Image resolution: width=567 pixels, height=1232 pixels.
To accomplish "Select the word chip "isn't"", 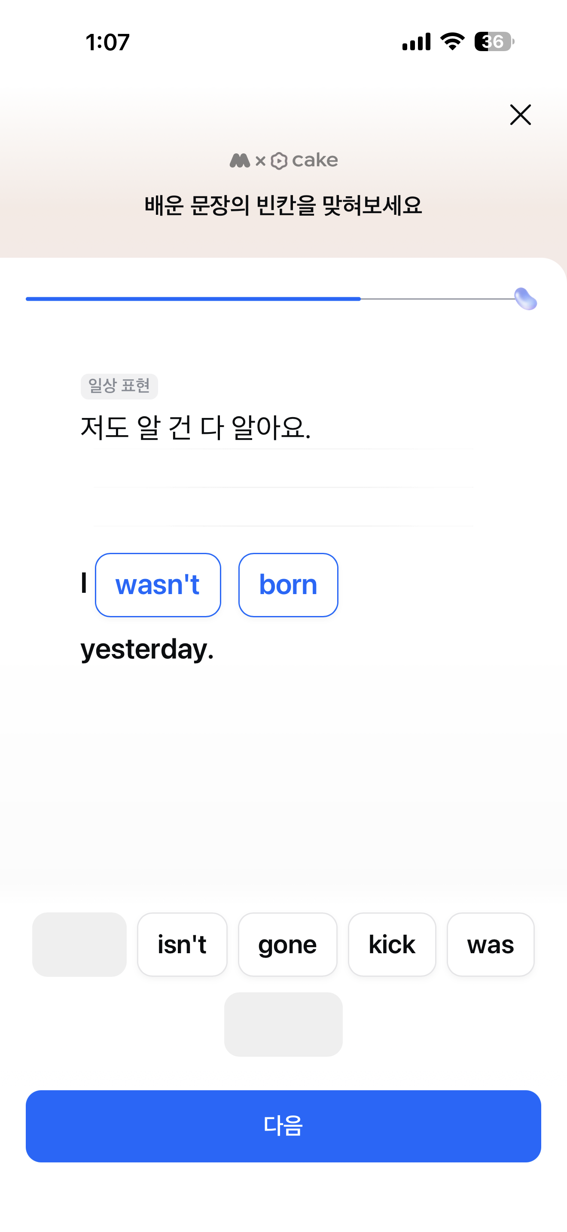I will click(x=182, y=945).
